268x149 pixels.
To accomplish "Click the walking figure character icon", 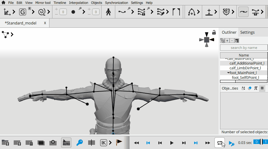I will (108, 12).
